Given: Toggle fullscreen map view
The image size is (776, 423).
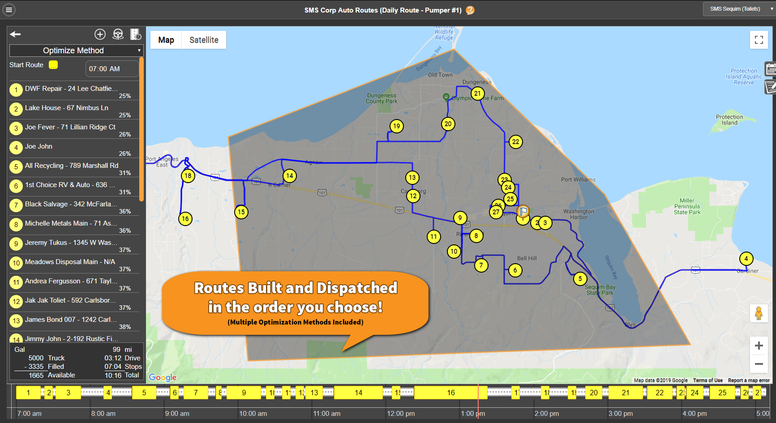Looking at the screenshot, I should point(759,40).
